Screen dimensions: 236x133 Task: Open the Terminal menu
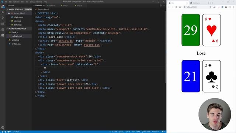click(x=39, y=2)
